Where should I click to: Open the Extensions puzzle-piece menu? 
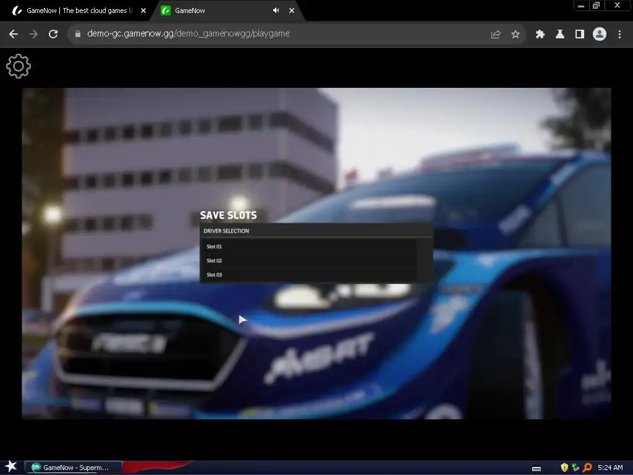pyautogui.click(x=540, y=35)
